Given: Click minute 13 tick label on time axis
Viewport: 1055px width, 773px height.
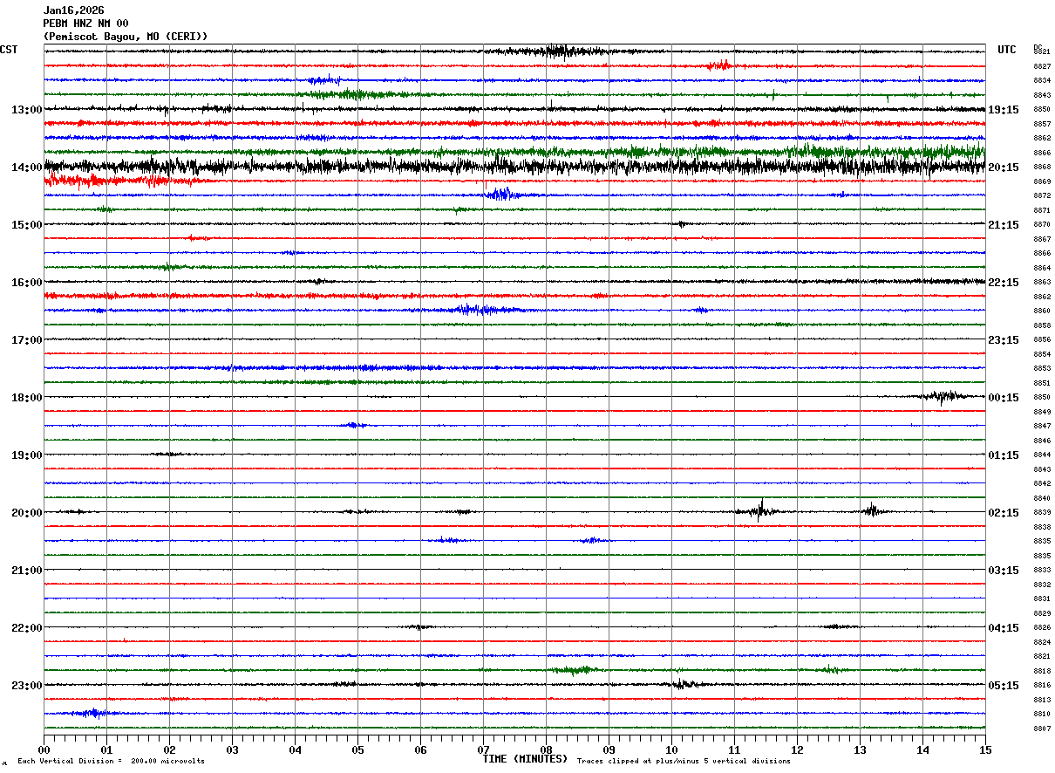Looking at the screenshot, I should click(x=860, y=750).
